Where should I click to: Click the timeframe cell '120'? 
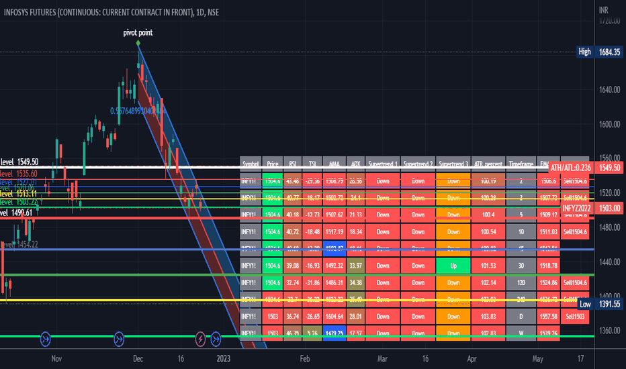click(521, 283)
